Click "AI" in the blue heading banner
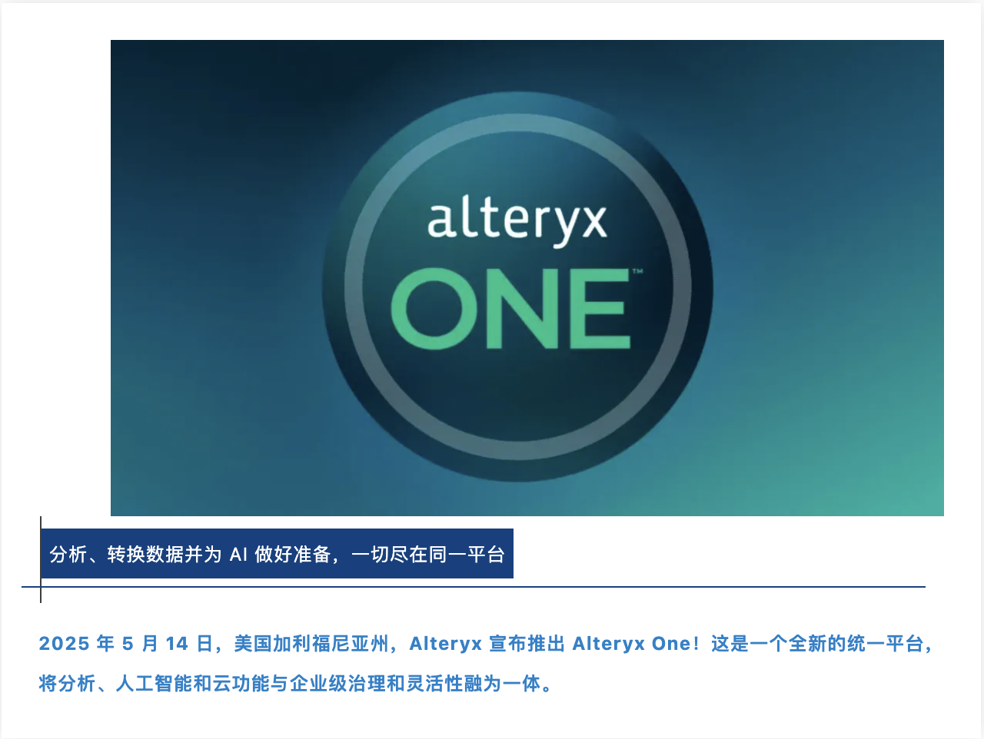 pos(238,555)
